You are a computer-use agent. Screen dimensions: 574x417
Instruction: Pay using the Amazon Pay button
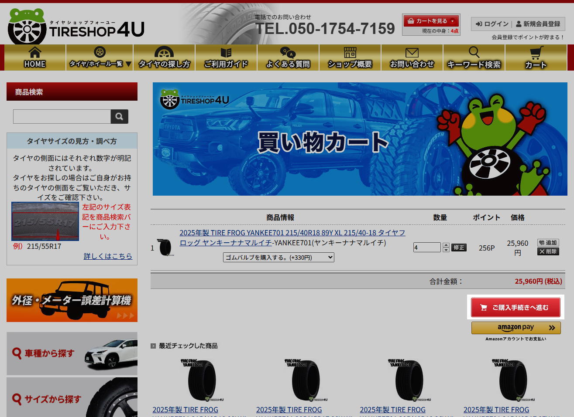click(516, 328)
